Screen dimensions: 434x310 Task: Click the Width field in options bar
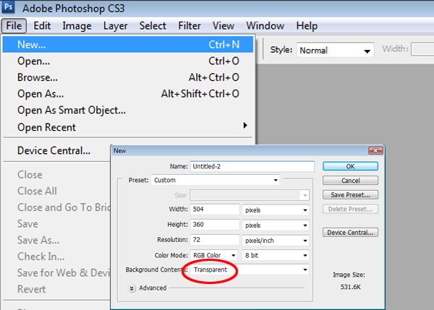point(422,49)
